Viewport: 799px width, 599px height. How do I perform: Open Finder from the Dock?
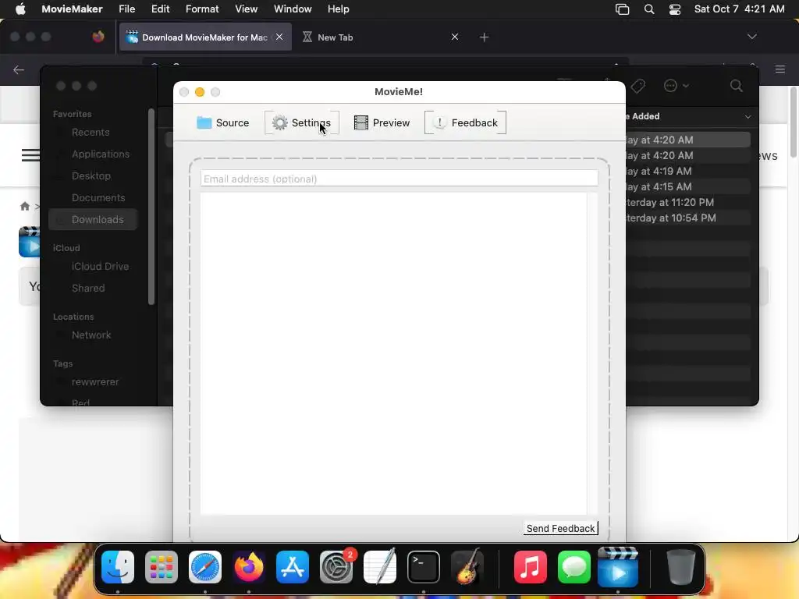[x=118, y=567]
